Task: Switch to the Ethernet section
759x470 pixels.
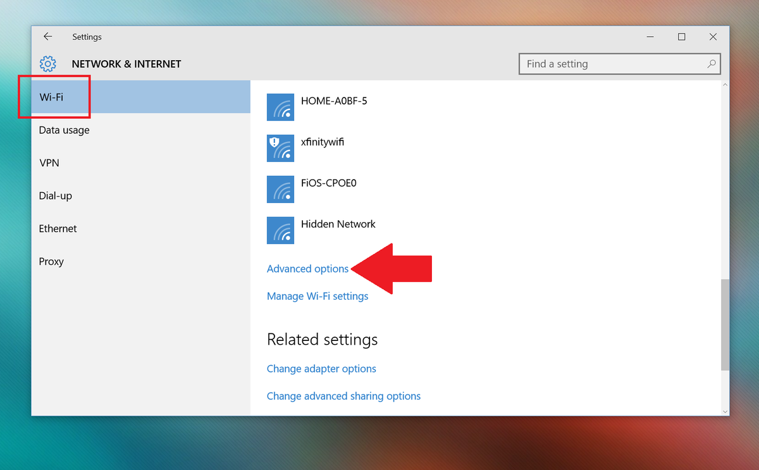Action: [58, 228]
